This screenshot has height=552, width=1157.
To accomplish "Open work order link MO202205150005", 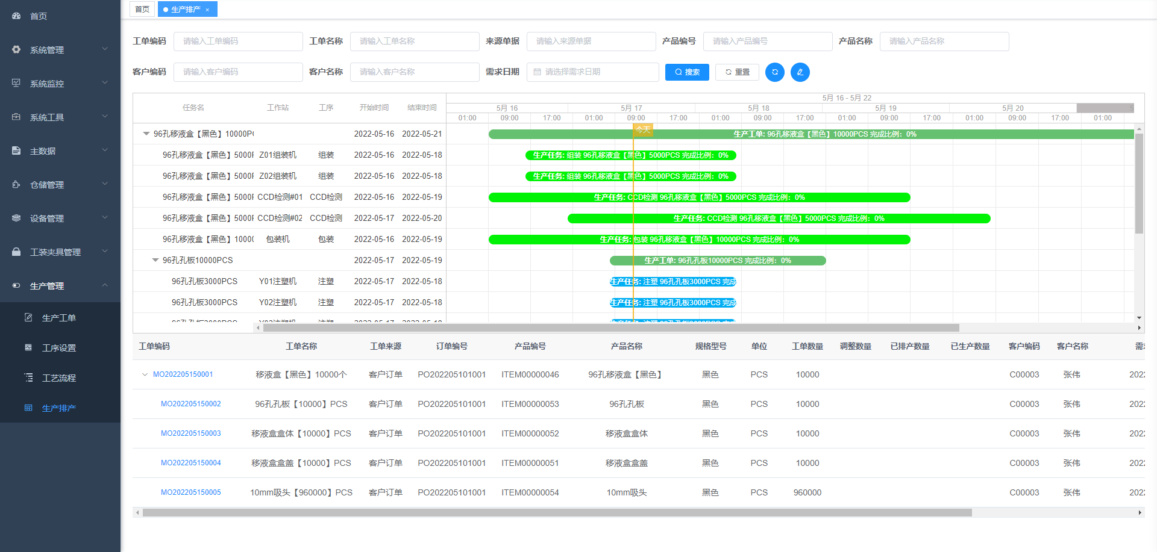I will 191,492.
